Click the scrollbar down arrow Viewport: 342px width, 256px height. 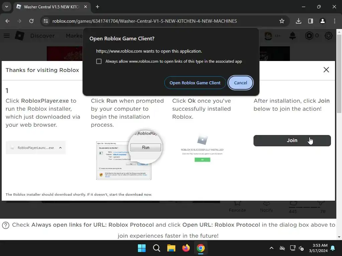tap(339, 237)
